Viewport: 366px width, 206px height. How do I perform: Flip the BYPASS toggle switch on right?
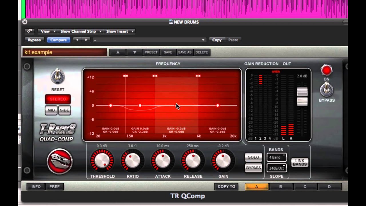(327, 89)
